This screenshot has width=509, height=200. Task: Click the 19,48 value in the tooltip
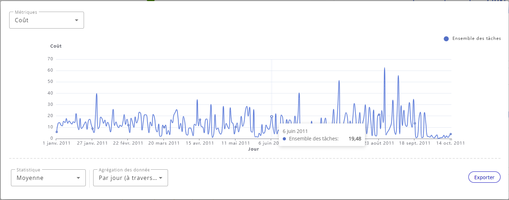(355, 139)
